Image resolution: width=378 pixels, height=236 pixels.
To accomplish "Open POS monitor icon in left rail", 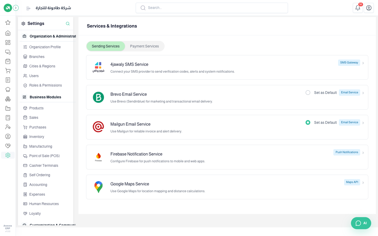I will [8, 52].
